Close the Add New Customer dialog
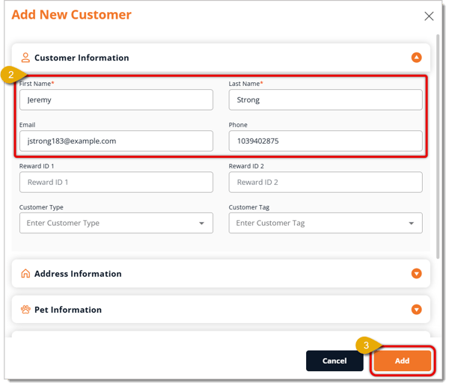The image size is (449, 386). [429, 16]
